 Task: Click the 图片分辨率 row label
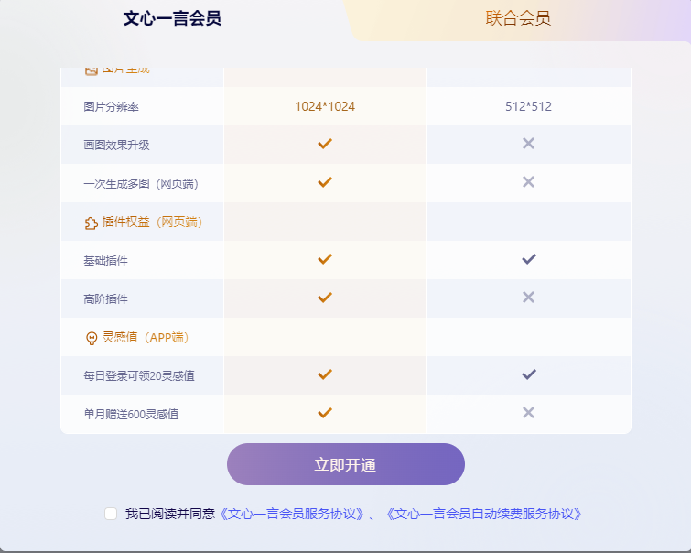click(111, 107)
